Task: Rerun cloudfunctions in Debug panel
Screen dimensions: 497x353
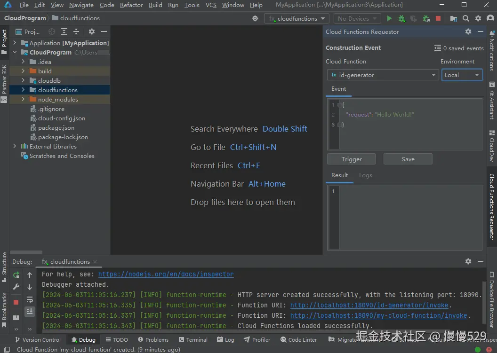Action: click(x=16, y=275)
